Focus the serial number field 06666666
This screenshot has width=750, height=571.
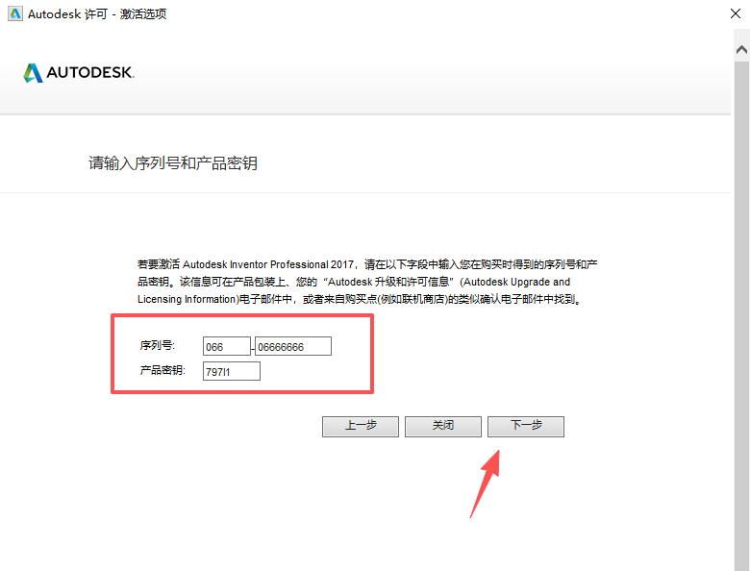[292, 346]
